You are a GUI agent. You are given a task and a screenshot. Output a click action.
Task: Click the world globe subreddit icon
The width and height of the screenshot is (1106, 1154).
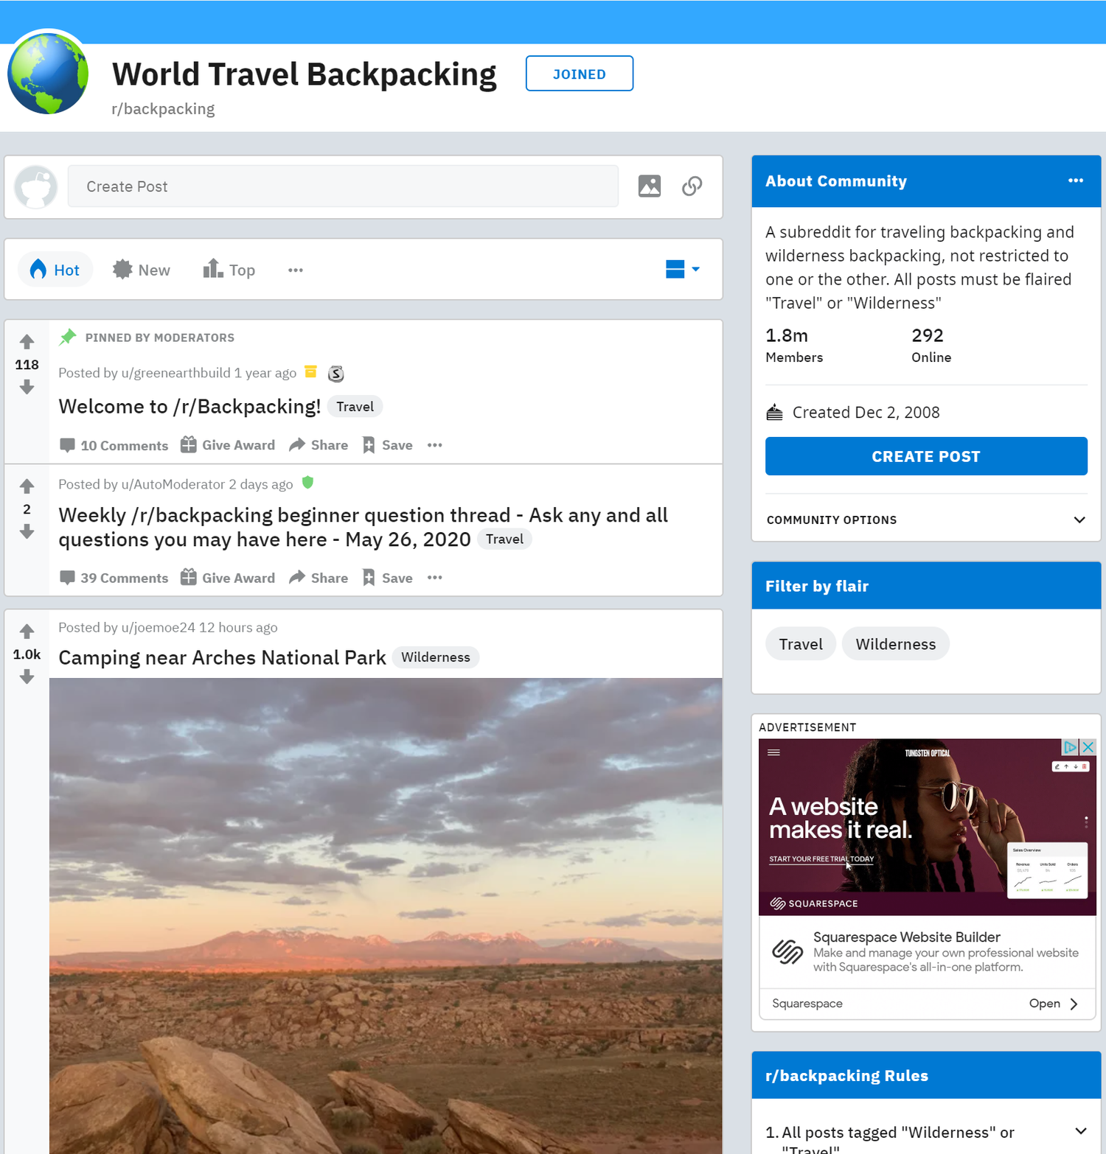47,73
